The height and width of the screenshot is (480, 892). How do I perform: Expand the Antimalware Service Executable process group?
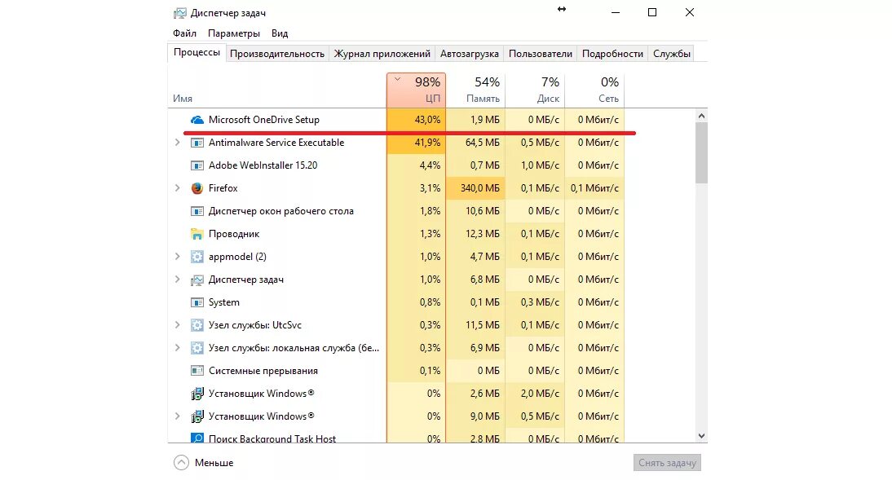[x=178, y=143]
